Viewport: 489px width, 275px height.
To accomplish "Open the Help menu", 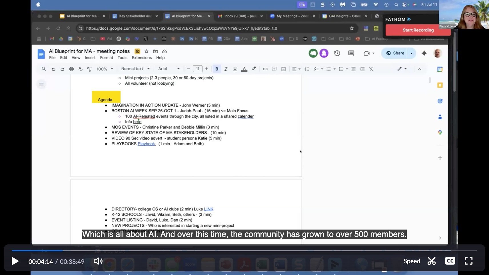I will [160, 57].
